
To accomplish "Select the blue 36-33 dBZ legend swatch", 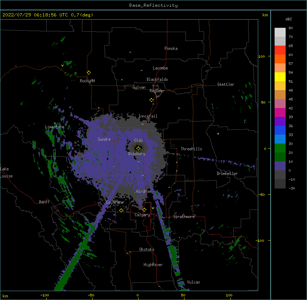I will [x=280, y=130].
